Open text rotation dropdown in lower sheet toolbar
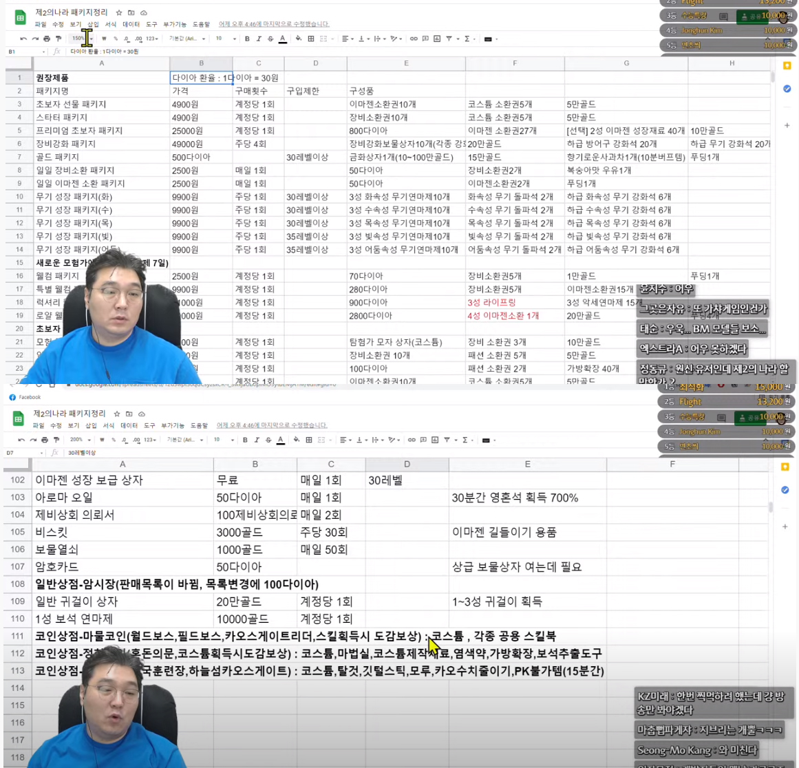This screenshot has width=799, height=768. point(394,440)
